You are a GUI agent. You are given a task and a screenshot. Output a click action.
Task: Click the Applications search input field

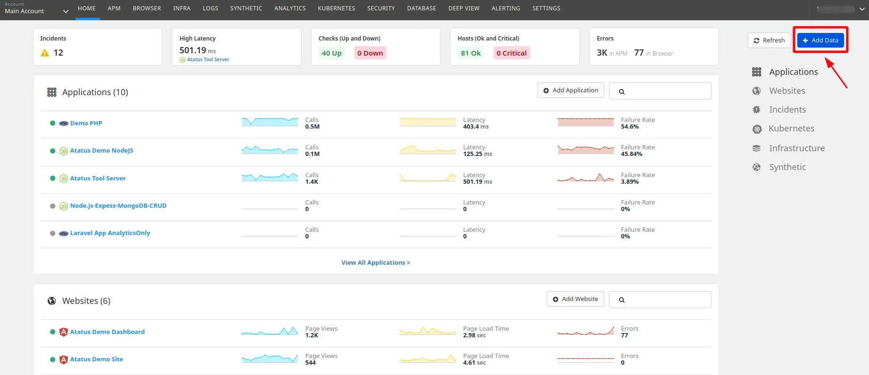(x=660, y=91)
